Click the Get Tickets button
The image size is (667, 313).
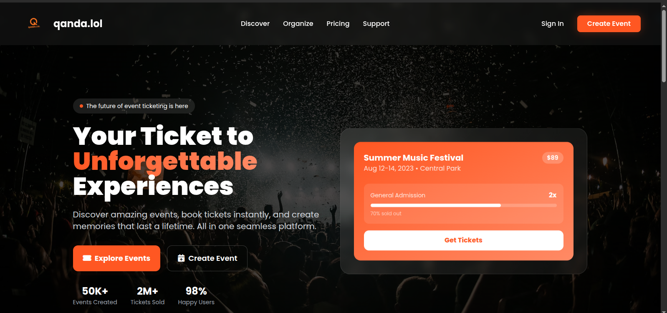click(x=463, y=240)
